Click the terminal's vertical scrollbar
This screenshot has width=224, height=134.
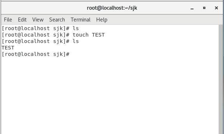221,79
